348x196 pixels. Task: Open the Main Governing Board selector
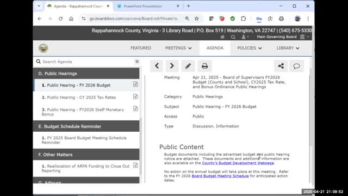[283, 37]
